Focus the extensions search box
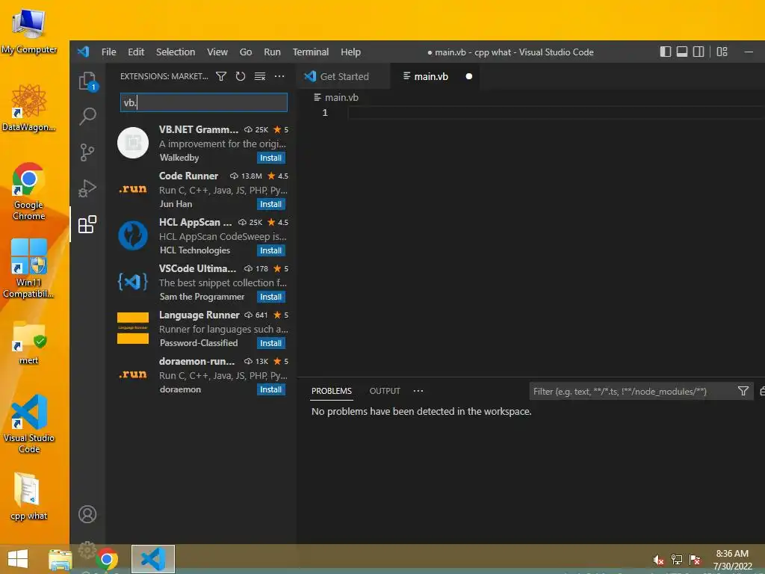 pyautogui.click(x=204, y=102)
